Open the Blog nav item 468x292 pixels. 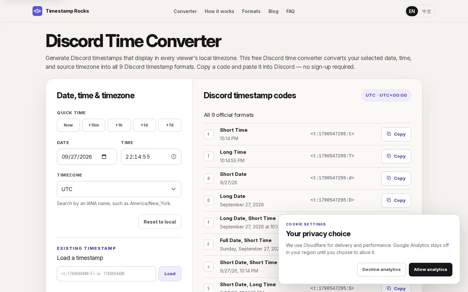(x=273, y=11)
